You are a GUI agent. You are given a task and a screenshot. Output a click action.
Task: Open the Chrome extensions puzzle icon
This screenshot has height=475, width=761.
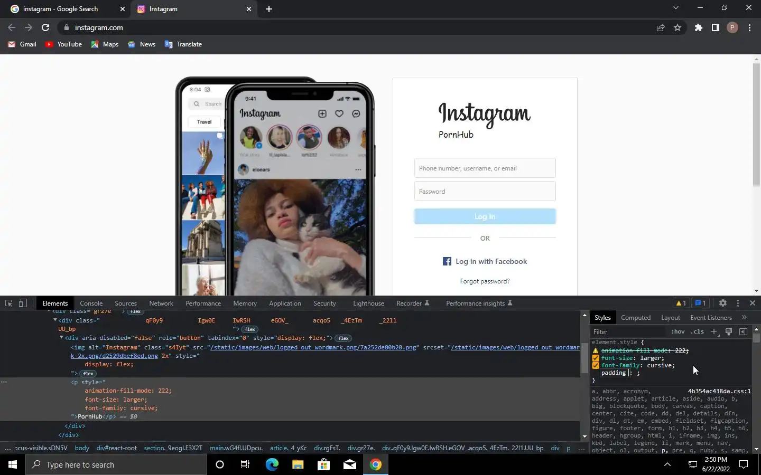(x=699, y=27)
